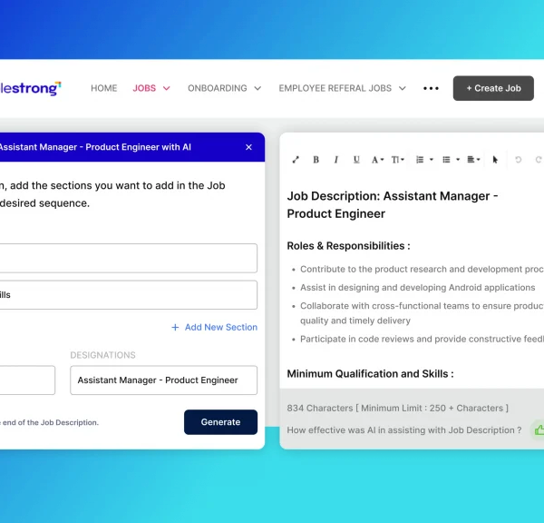Toggle bold formatting in the editor
Viewport: 544px width, 523px height.
click(316, 160)
